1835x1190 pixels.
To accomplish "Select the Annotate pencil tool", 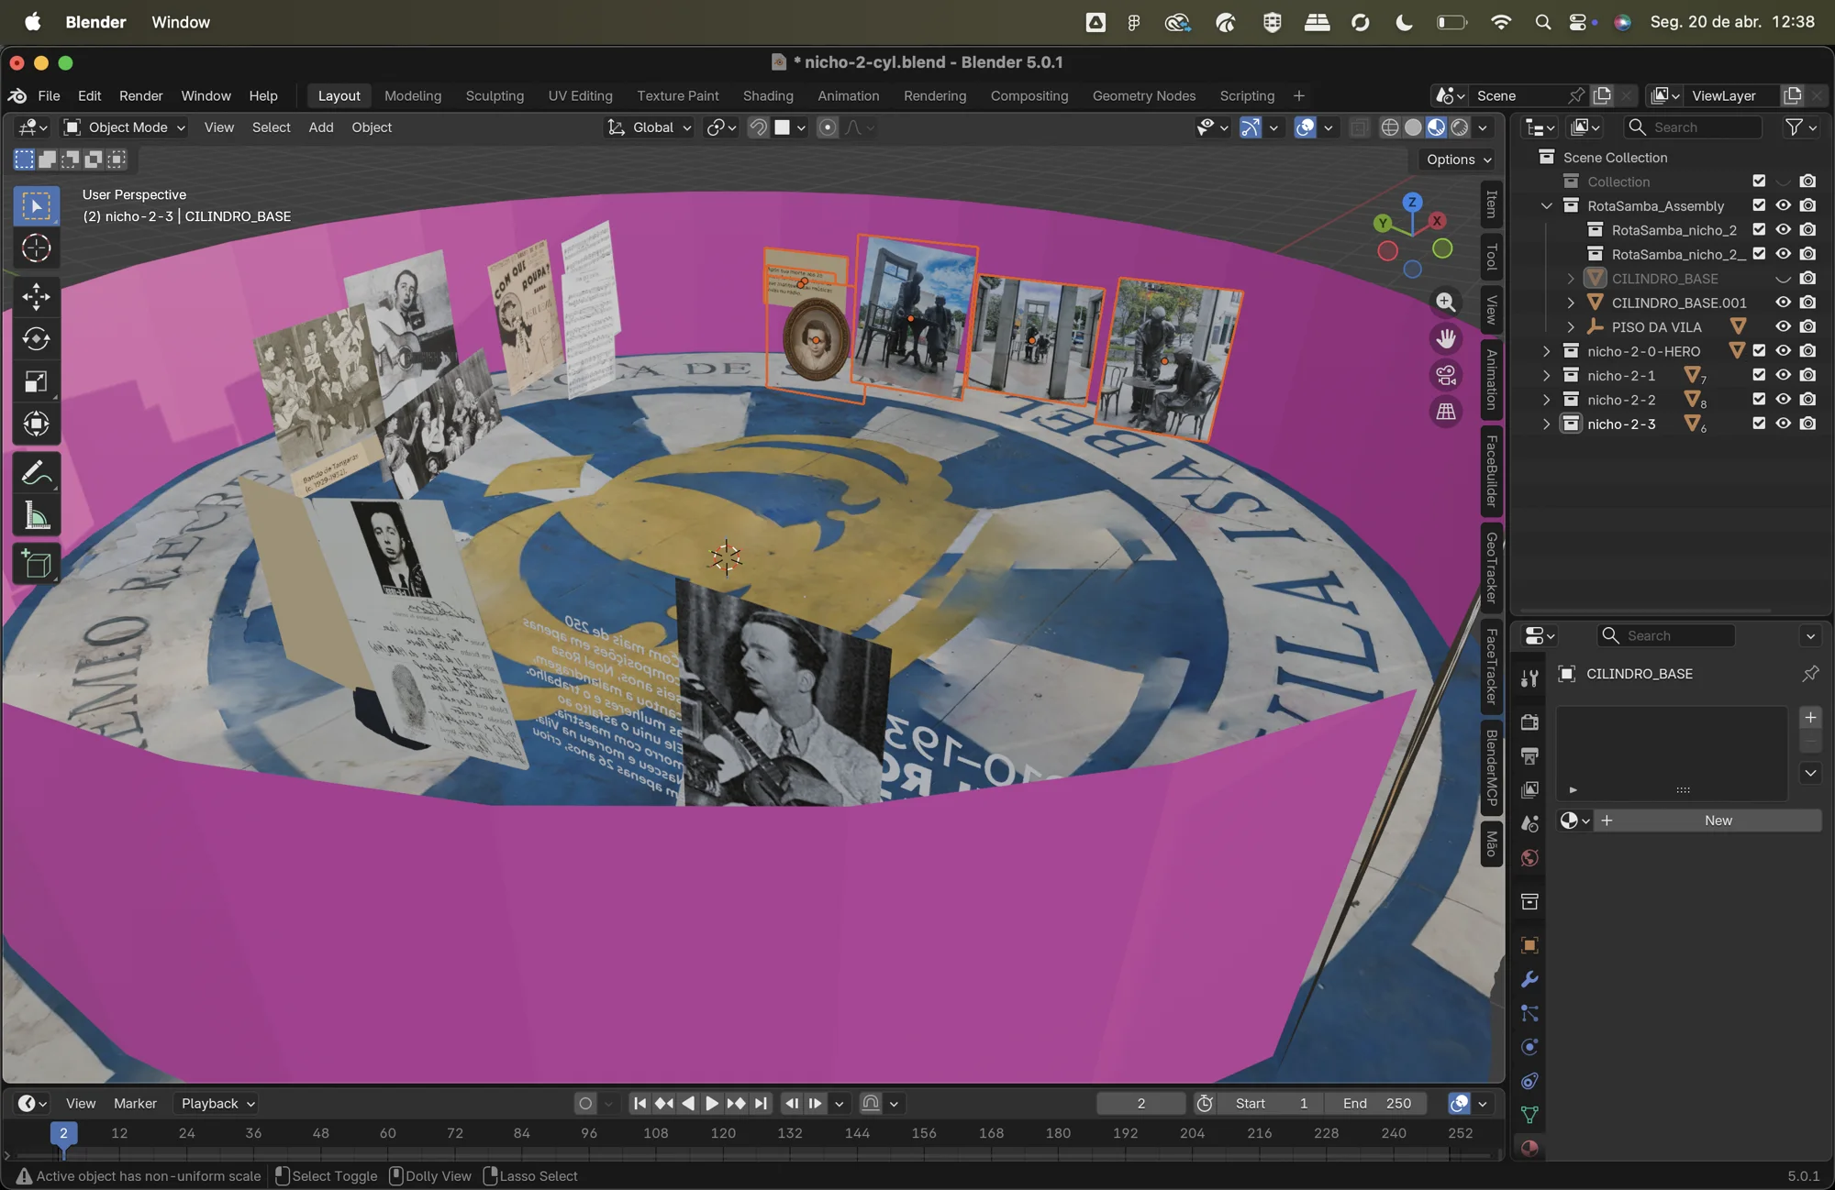I will (37, 473).
